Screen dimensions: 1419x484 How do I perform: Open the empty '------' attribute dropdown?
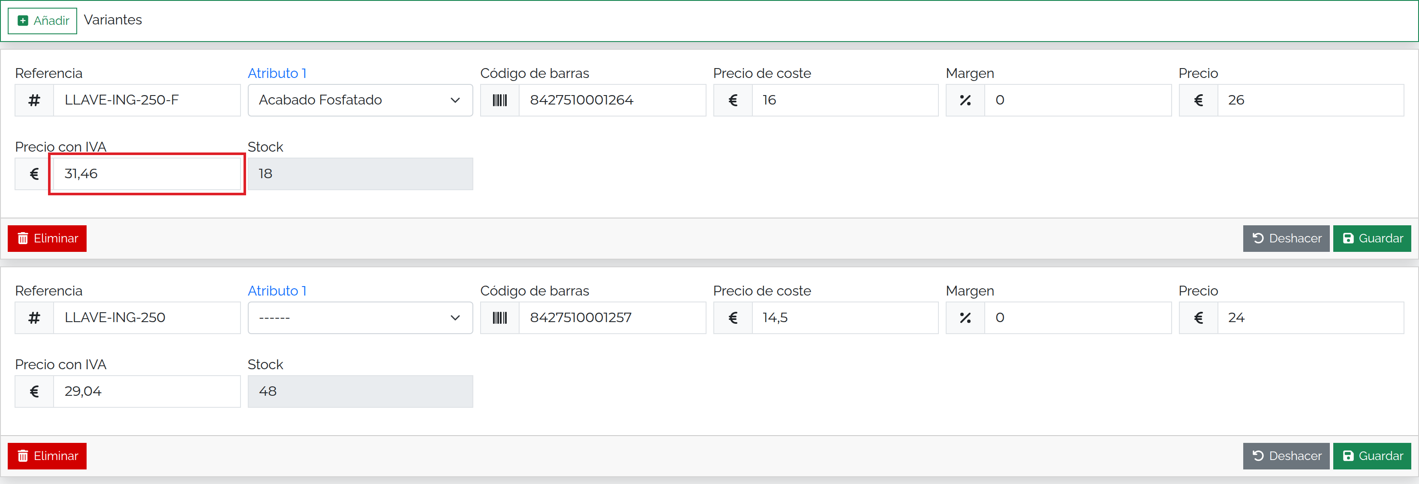360,318
